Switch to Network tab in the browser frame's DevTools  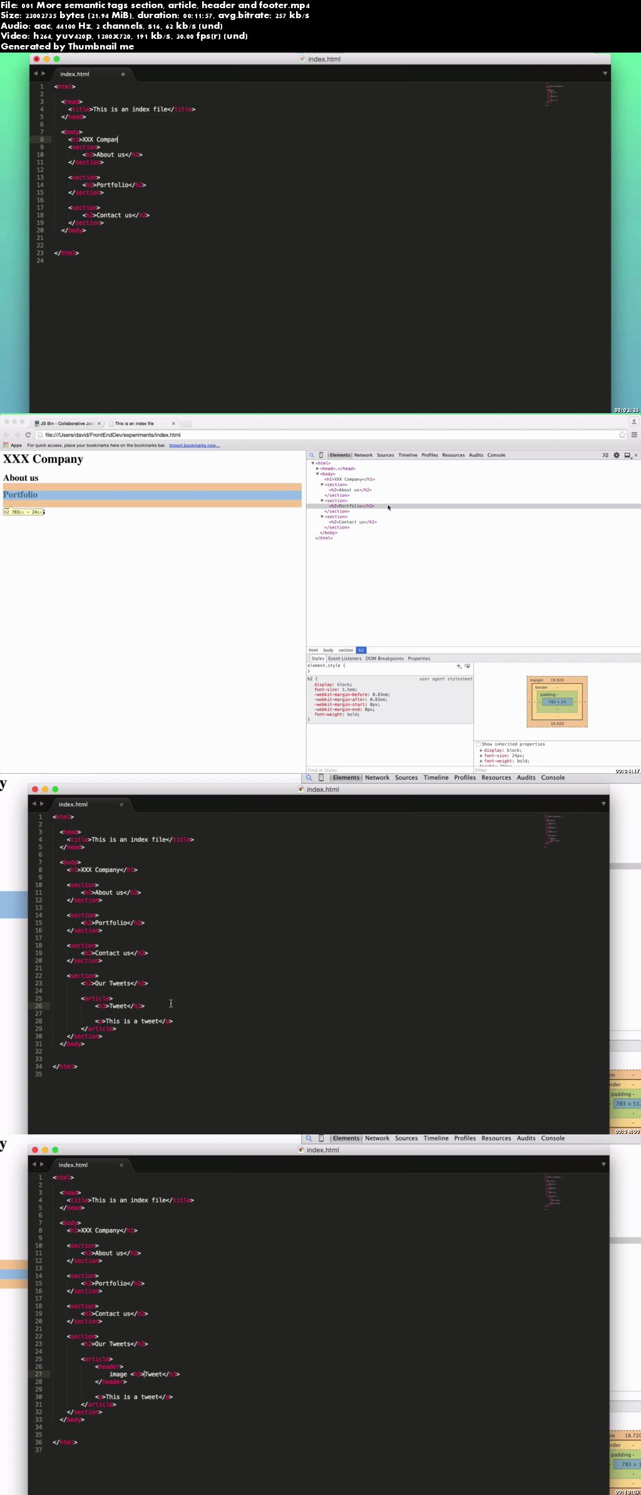point(363,455)
